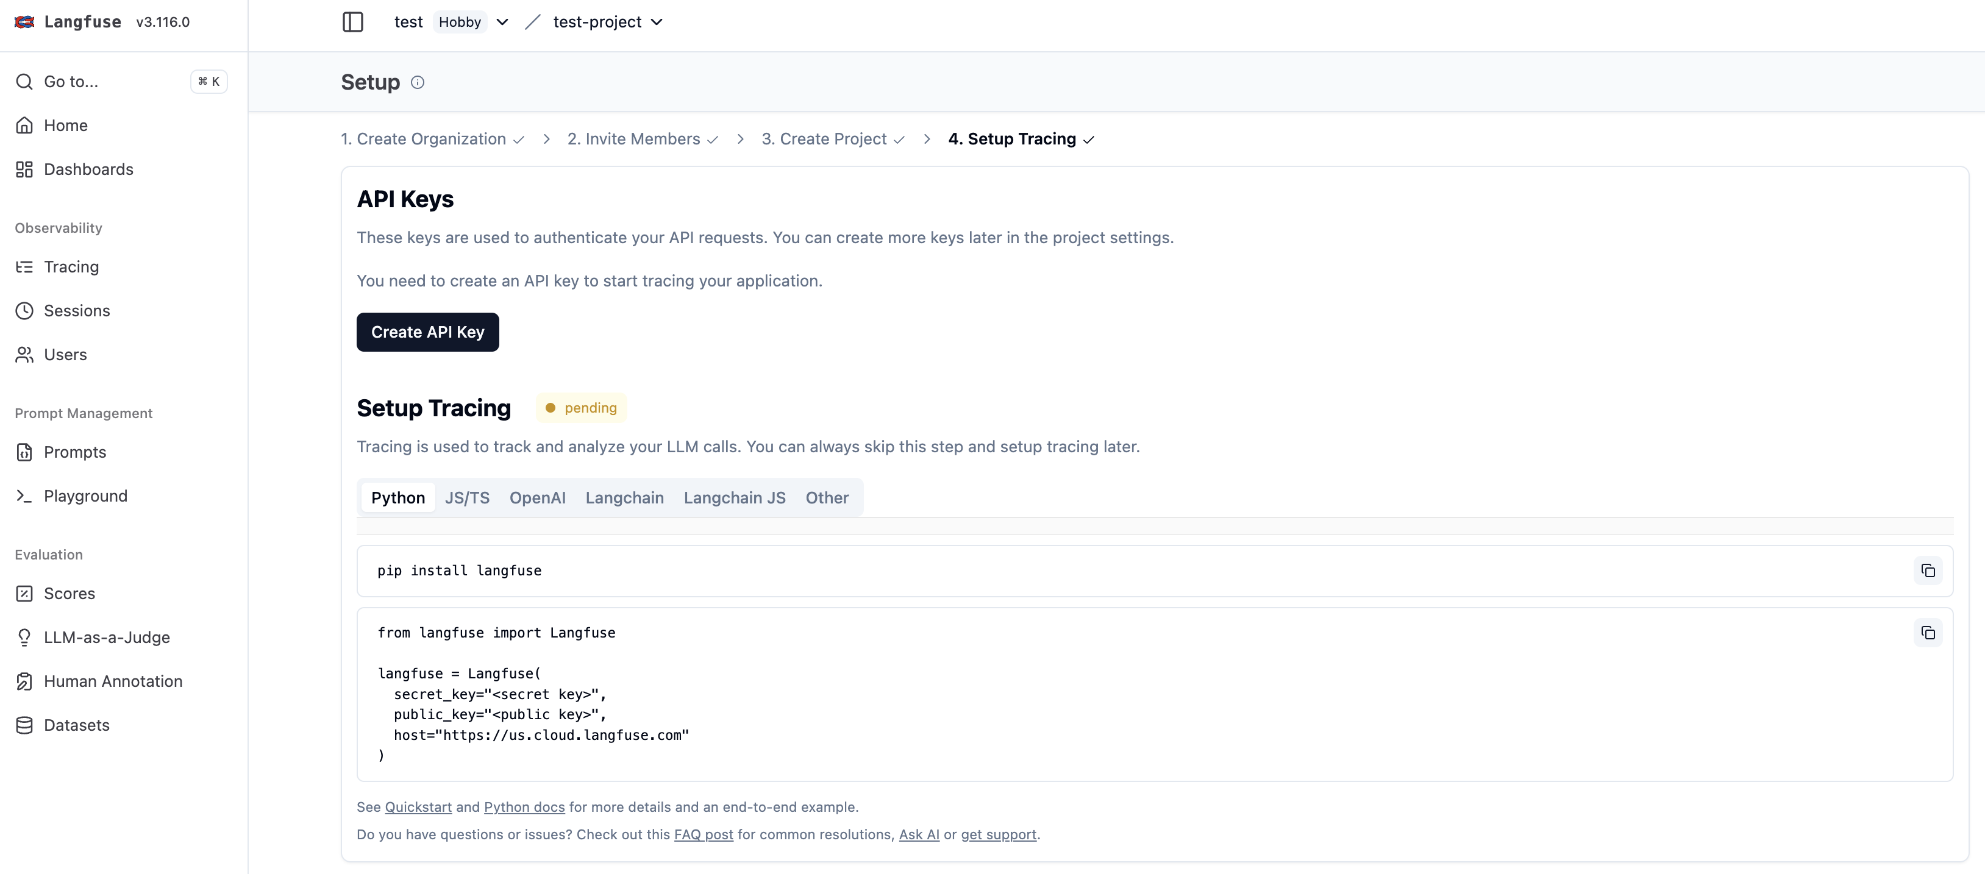Open the Datasets page via sidebar icon

(24, 725)
